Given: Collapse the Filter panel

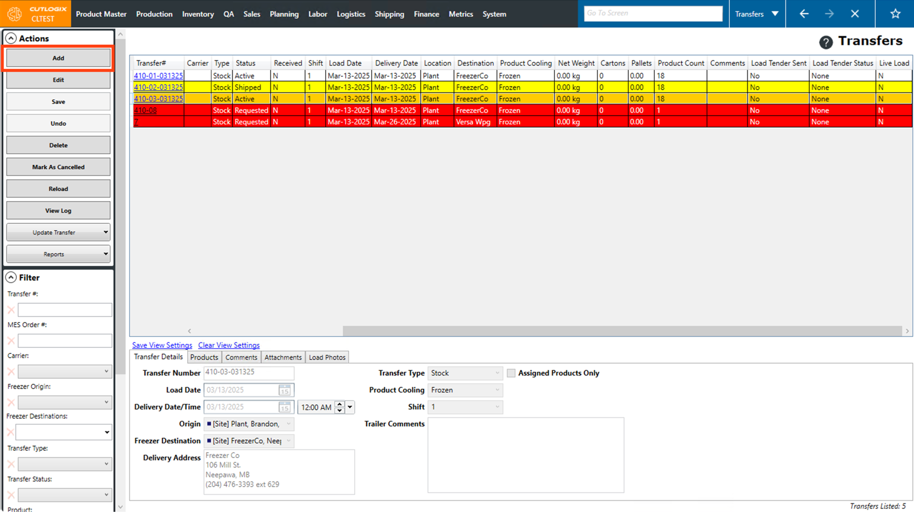Looking at the screenshot, I should pyautogui.click(x=11, y=278).
